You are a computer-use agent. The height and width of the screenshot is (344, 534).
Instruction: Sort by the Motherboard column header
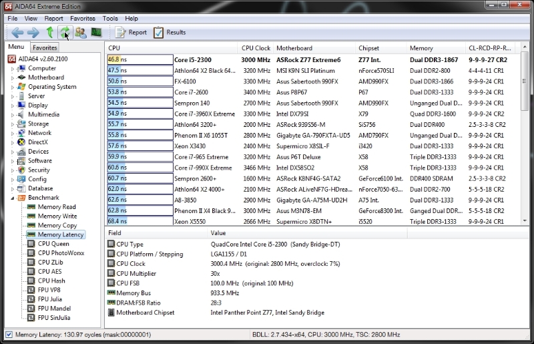coord(314,48)
